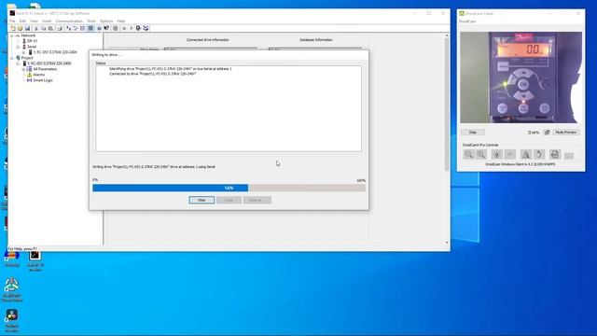Click the status log text area

pos(229,108)
